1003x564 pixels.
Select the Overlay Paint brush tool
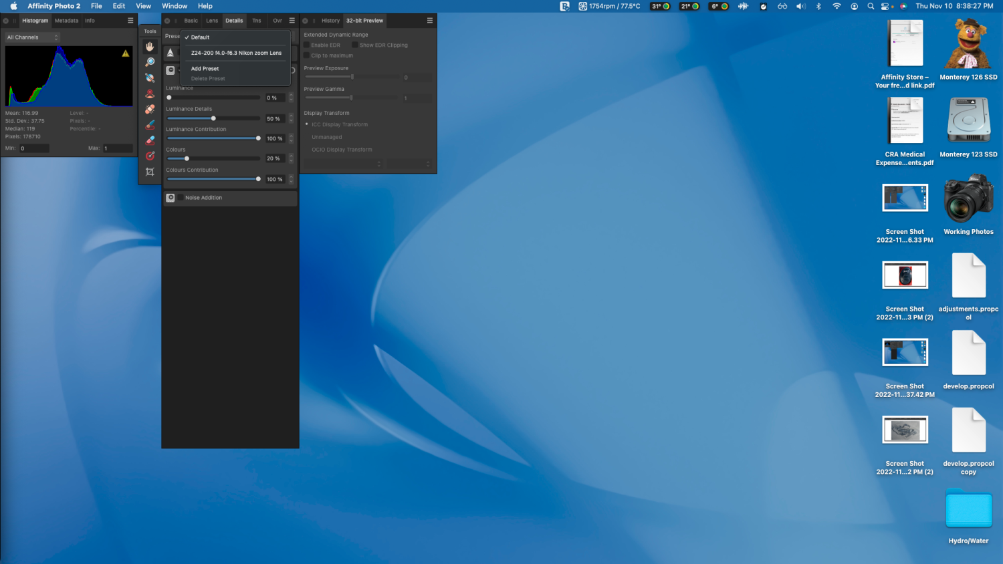point(150,125)
